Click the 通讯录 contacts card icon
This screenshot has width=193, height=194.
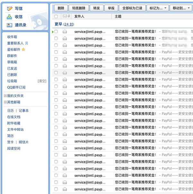click(x=9, y=25)
